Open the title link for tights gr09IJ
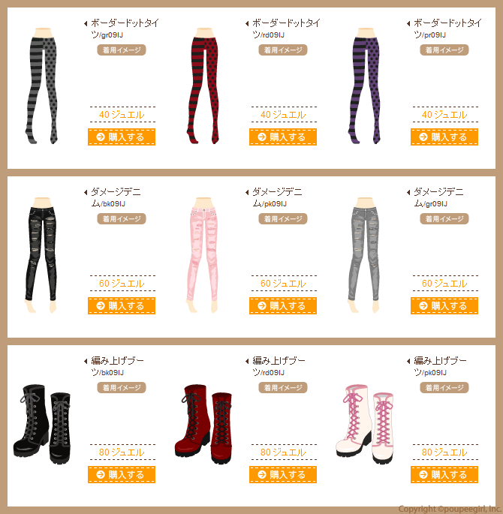 [x=125, y=29]
